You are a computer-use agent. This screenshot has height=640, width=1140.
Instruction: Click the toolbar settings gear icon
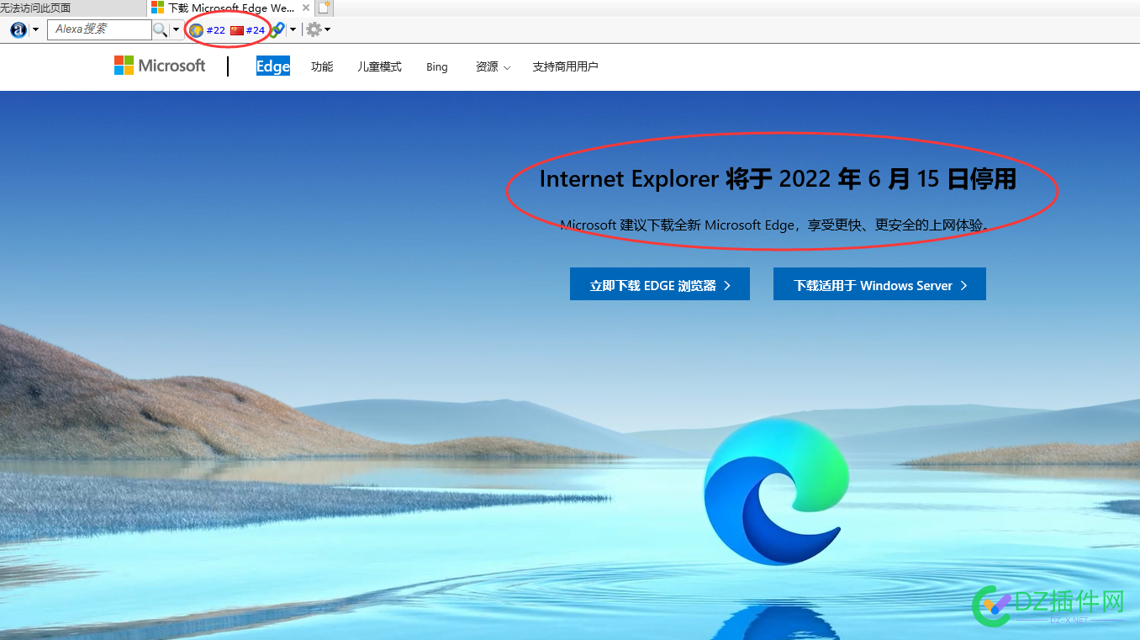tap(314, 29)
